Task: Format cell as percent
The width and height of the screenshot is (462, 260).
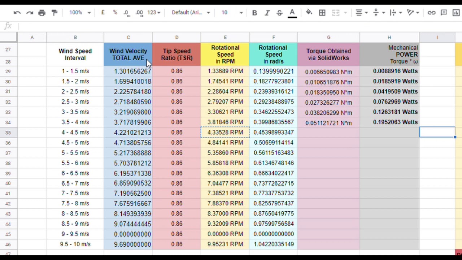Action: coord(115,13)
